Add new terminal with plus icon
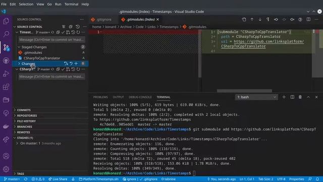The image size is (323, 182). 284,97
